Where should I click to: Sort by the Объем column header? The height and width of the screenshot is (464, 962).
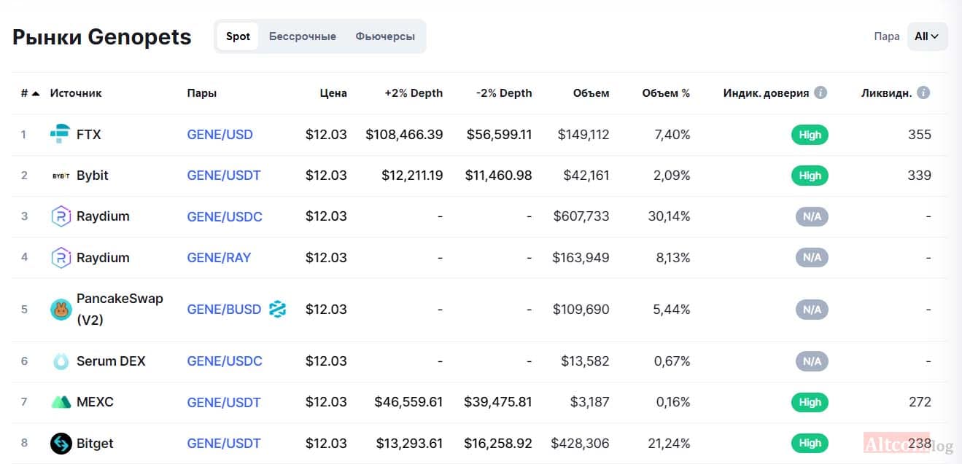pos(591,93)
